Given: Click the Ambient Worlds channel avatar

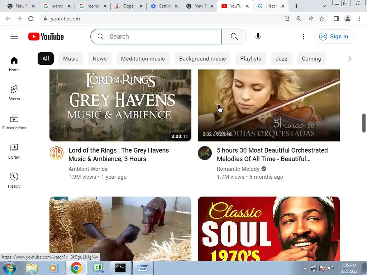Looking at the screenshot, I should tap(57, 153).
